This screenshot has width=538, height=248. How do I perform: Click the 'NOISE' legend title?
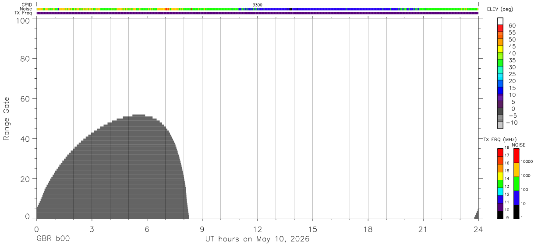click(518, 145)
